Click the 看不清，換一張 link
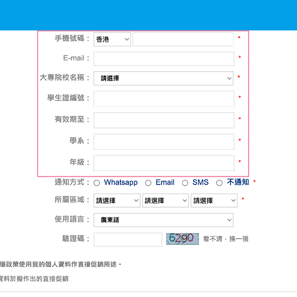Screen dimensions: 297x297 [x=225, y=239]
